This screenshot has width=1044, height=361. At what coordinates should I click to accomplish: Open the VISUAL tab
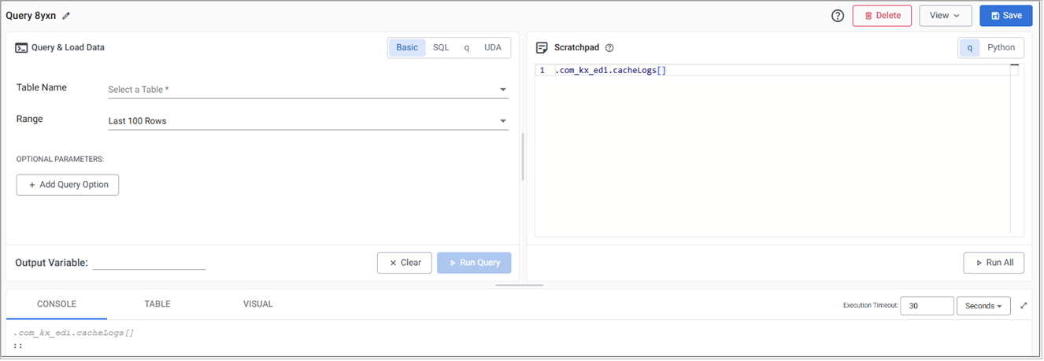[x=258, y=304]
